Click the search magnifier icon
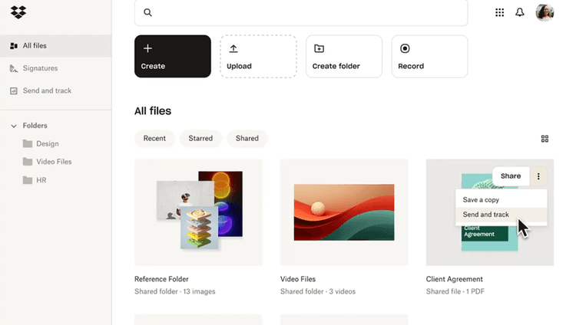This screenshot has height=325, width=576. (x=147, y=12)
